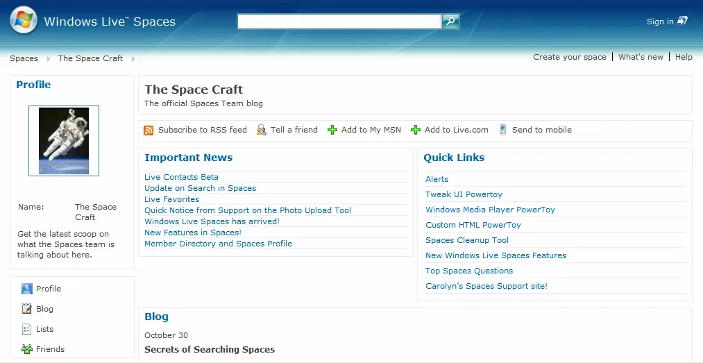The image size is (703, 363).
Task: Open Member Directory and Spaces Profile
Action: (218, 244)
